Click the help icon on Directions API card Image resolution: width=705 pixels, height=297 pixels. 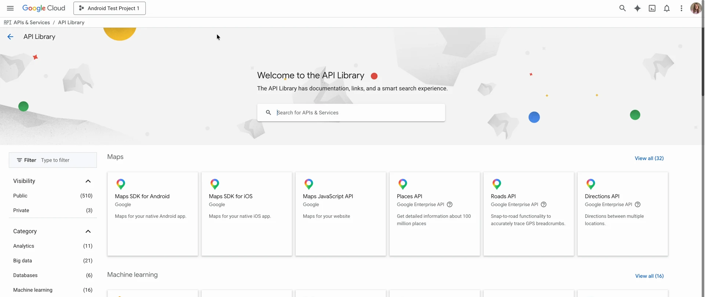click(638, 205)
